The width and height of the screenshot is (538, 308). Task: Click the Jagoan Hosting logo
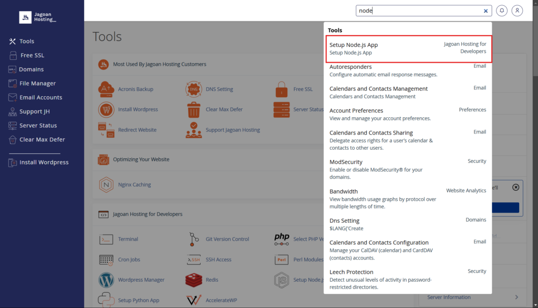[38, 17]
